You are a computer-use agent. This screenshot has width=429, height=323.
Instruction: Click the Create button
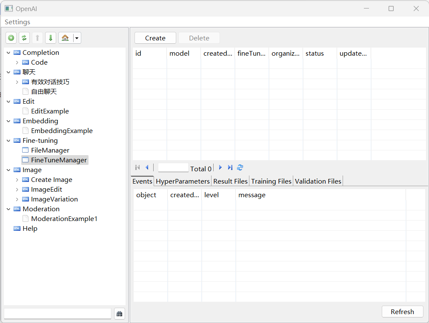pos(155,38)
